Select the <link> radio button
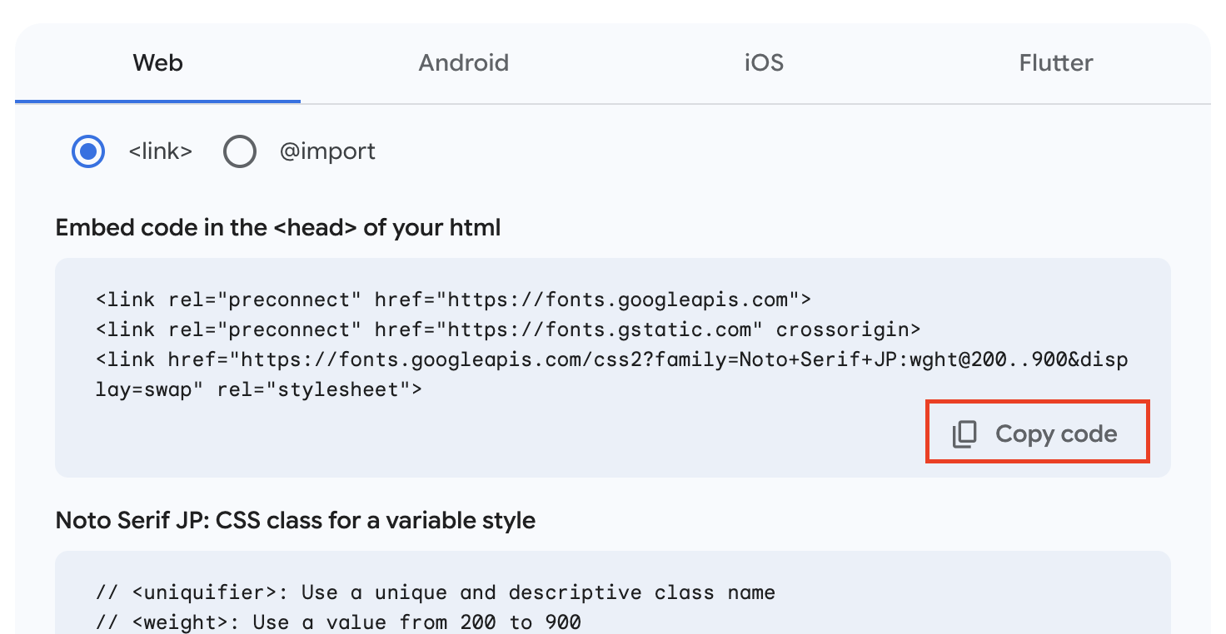1226x634 pixels. (x=88, y=151)
